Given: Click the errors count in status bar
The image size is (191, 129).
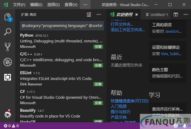Looking at the screenshot, I should [x=7, y=126].
